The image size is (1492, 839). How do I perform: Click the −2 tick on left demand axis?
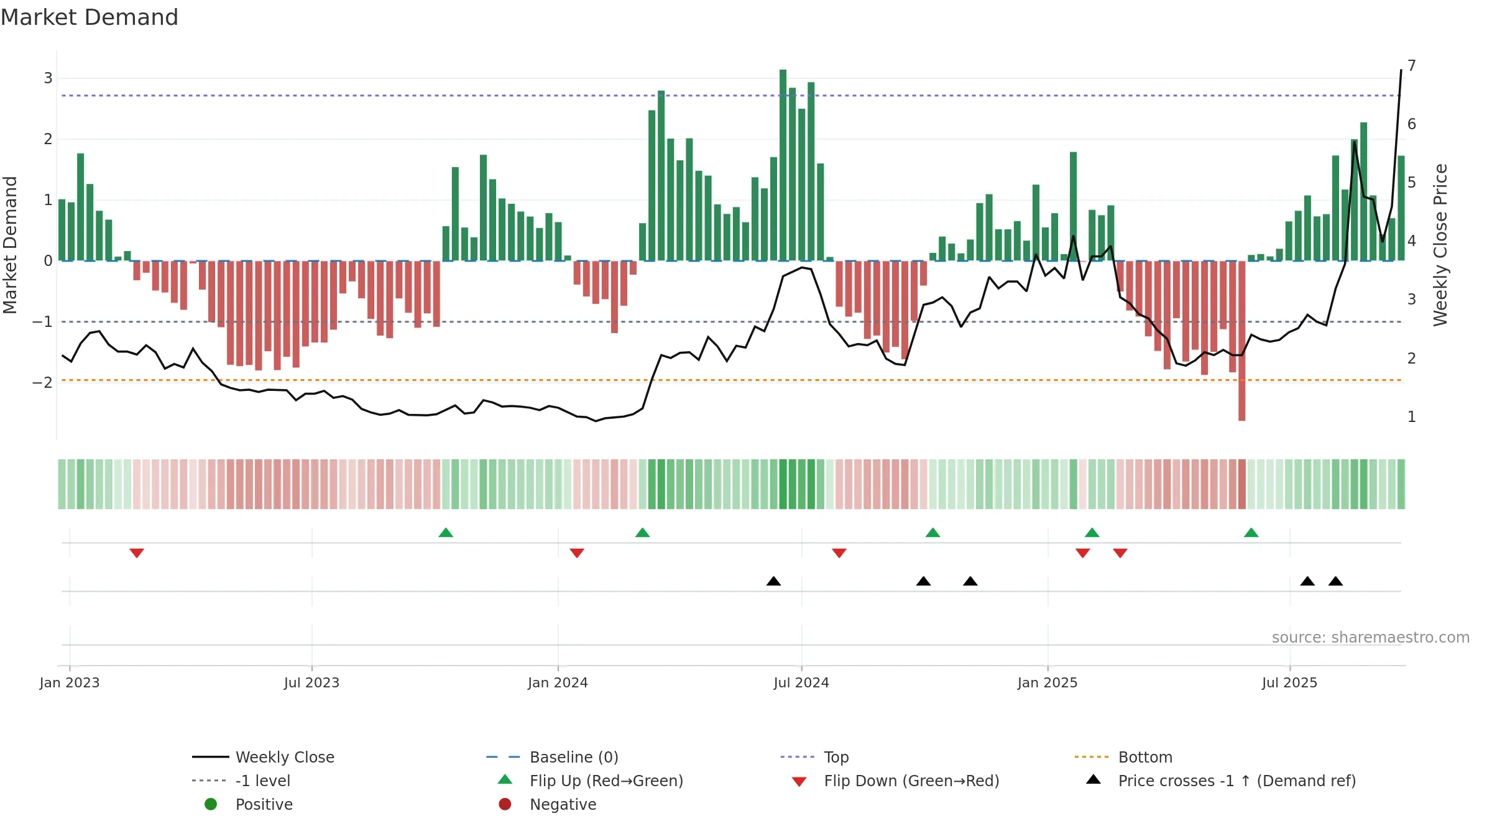pos(42,383)
